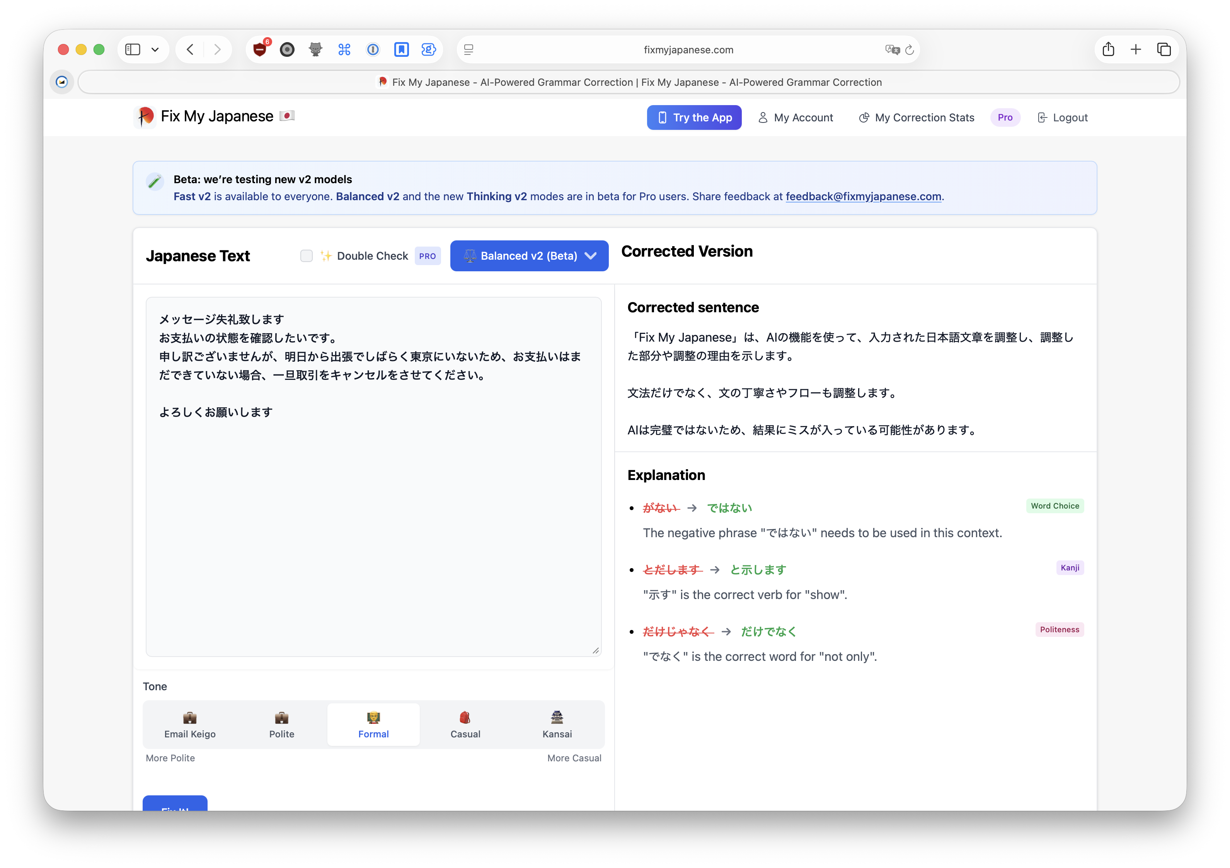Open the command shortcut extension icon

(344, 49)
